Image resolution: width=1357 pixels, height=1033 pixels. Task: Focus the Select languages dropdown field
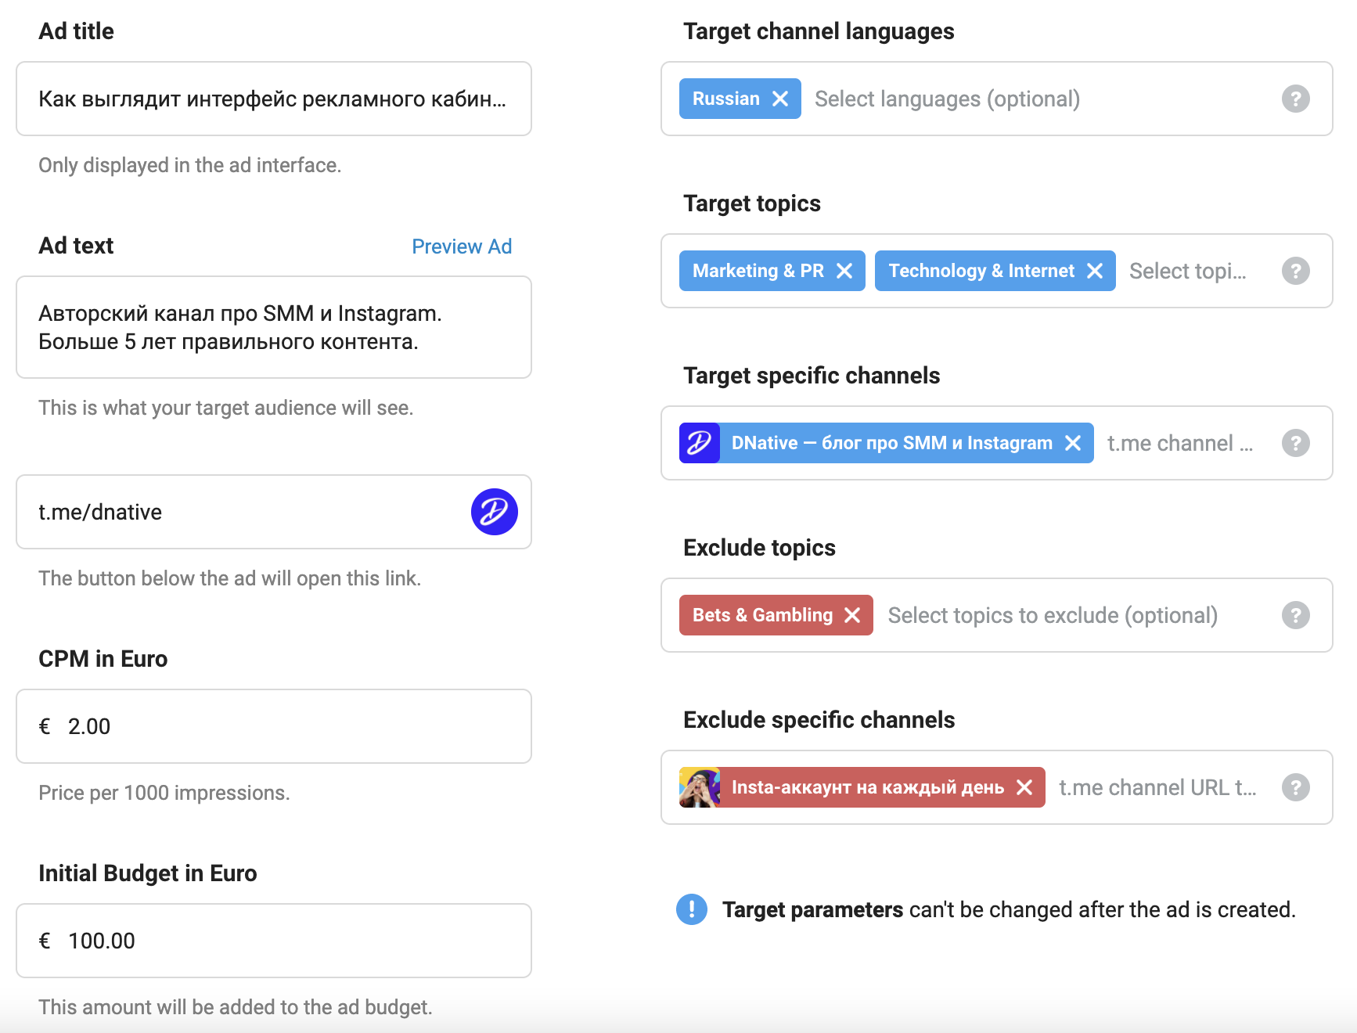[947, 99]
